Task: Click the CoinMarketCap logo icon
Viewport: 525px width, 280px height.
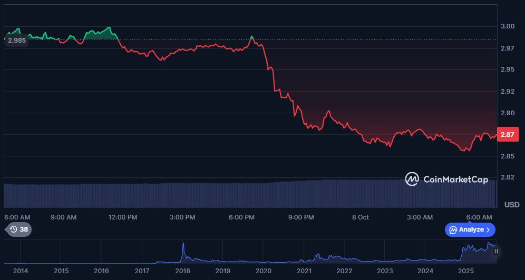Action: [x=412, y=179]
